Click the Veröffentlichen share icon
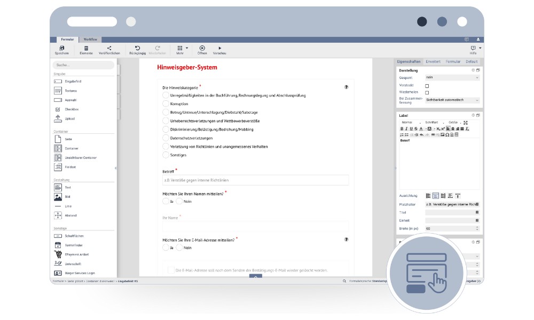 (109, 49)
